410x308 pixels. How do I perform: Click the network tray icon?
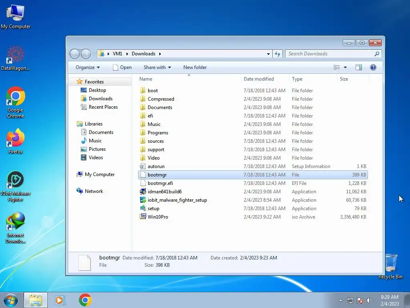click(x=350, y=300)
